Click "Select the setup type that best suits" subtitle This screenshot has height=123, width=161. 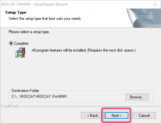point(45,19)
